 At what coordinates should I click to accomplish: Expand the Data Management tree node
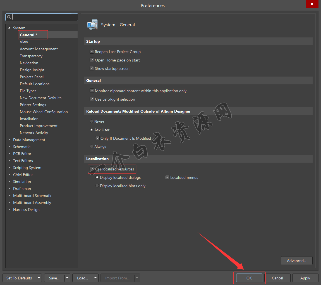(x=9, y=140)
